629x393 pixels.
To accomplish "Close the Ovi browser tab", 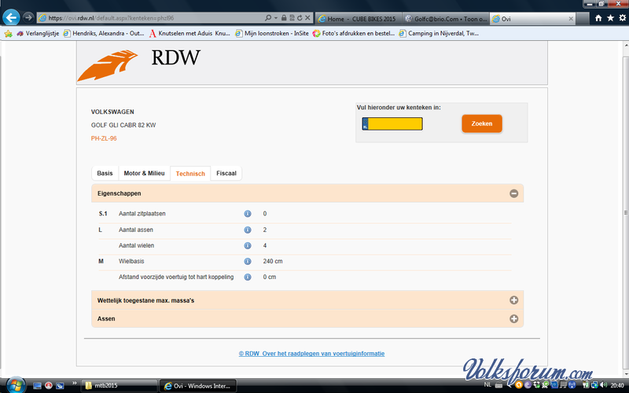I will 571,19.
